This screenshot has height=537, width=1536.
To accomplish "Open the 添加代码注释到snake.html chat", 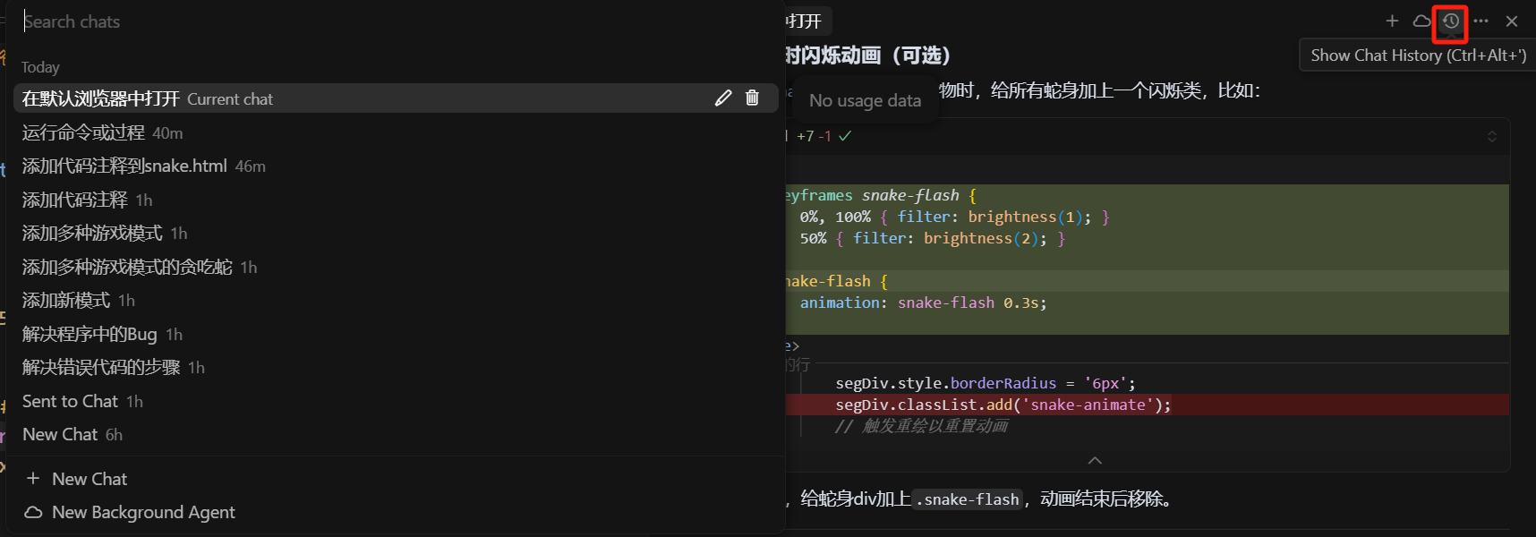I will pyautogui.click(x=124, y=166).
